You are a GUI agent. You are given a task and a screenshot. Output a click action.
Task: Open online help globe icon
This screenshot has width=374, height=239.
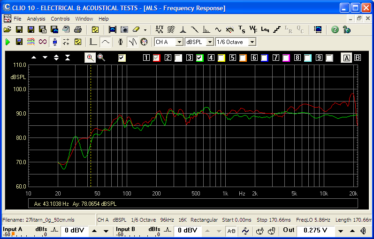(x=347, y=30)
